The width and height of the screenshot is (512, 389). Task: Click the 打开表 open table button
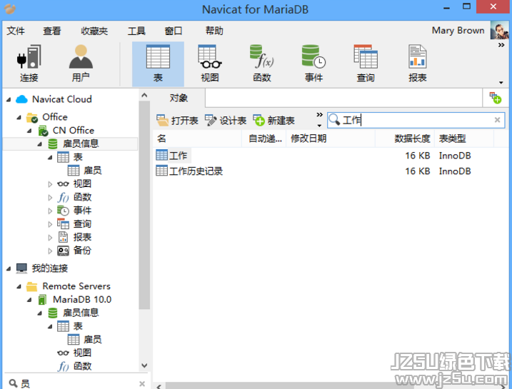177,121
